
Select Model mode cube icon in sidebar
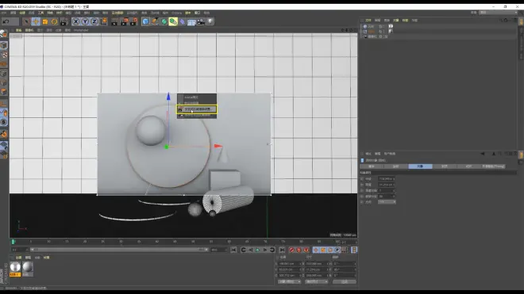pyautogui.click(x=4, y=45)
